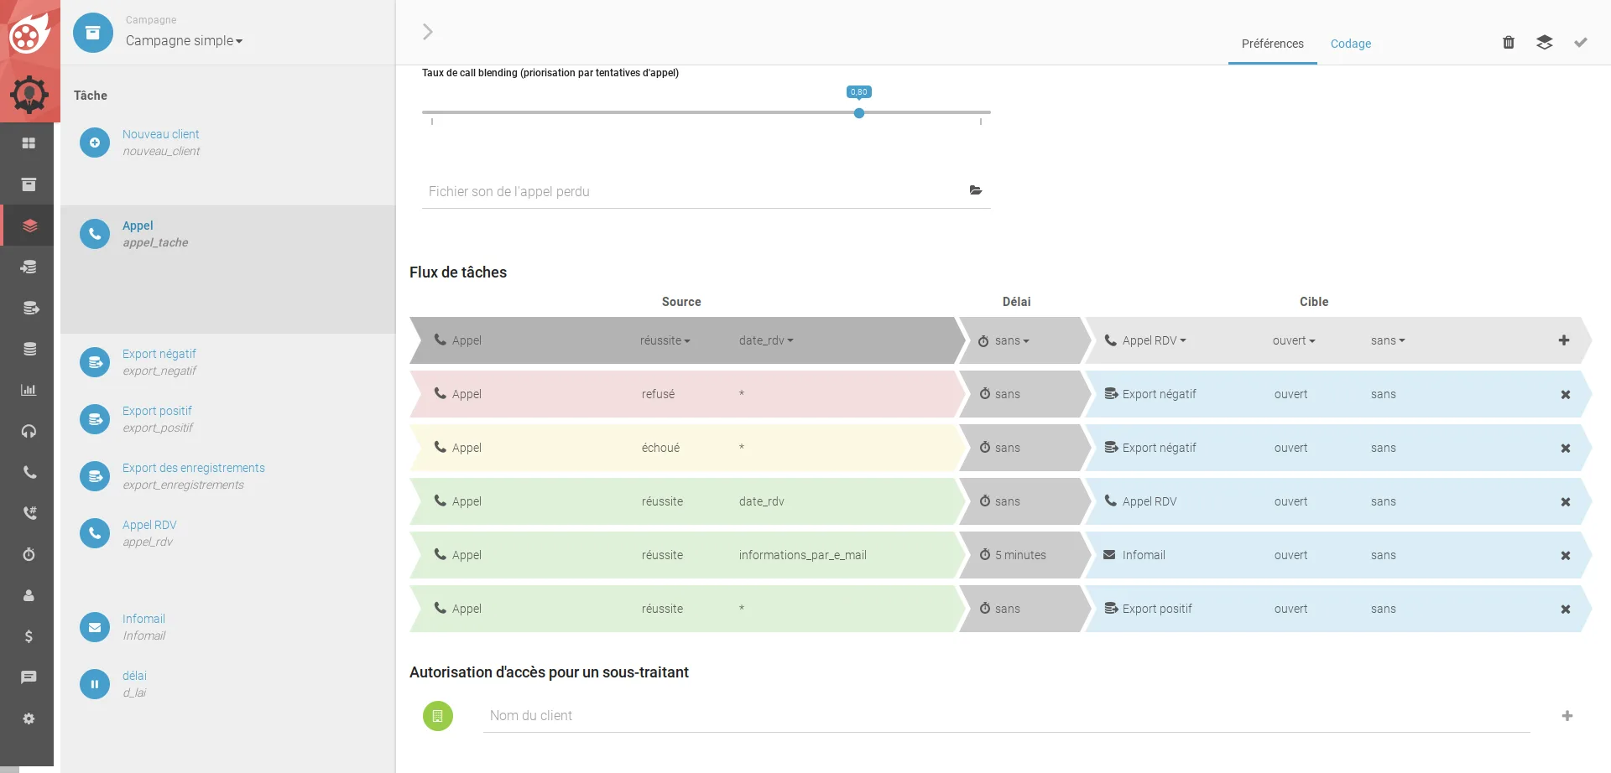Browse for lost call sound file folder icon
The width and height of the screenshot is (1611, 773).
[976, 190]
